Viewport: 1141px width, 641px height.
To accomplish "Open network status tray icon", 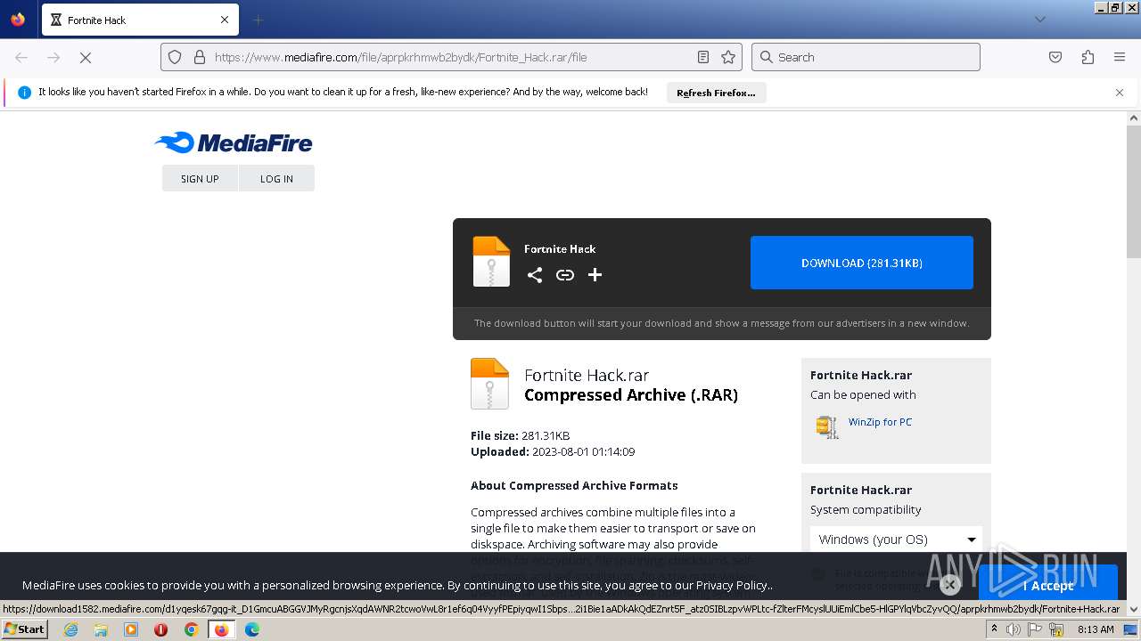I will coord(1057,629).
